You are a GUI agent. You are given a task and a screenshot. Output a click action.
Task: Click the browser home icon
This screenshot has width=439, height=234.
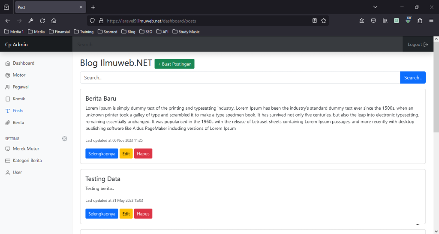pyautogui.click(x=54, y=21)
